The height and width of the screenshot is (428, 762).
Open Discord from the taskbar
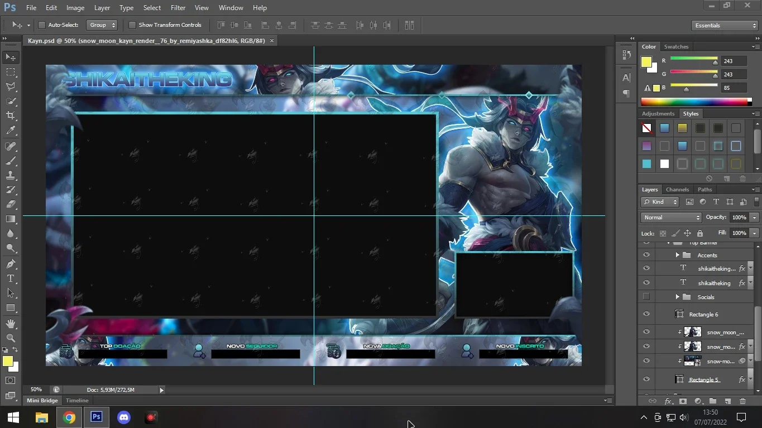(x=124, y=417)
